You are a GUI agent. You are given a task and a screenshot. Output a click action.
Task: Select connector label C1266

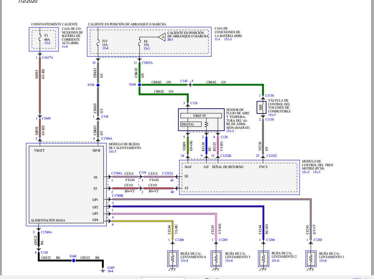[180, 240]
